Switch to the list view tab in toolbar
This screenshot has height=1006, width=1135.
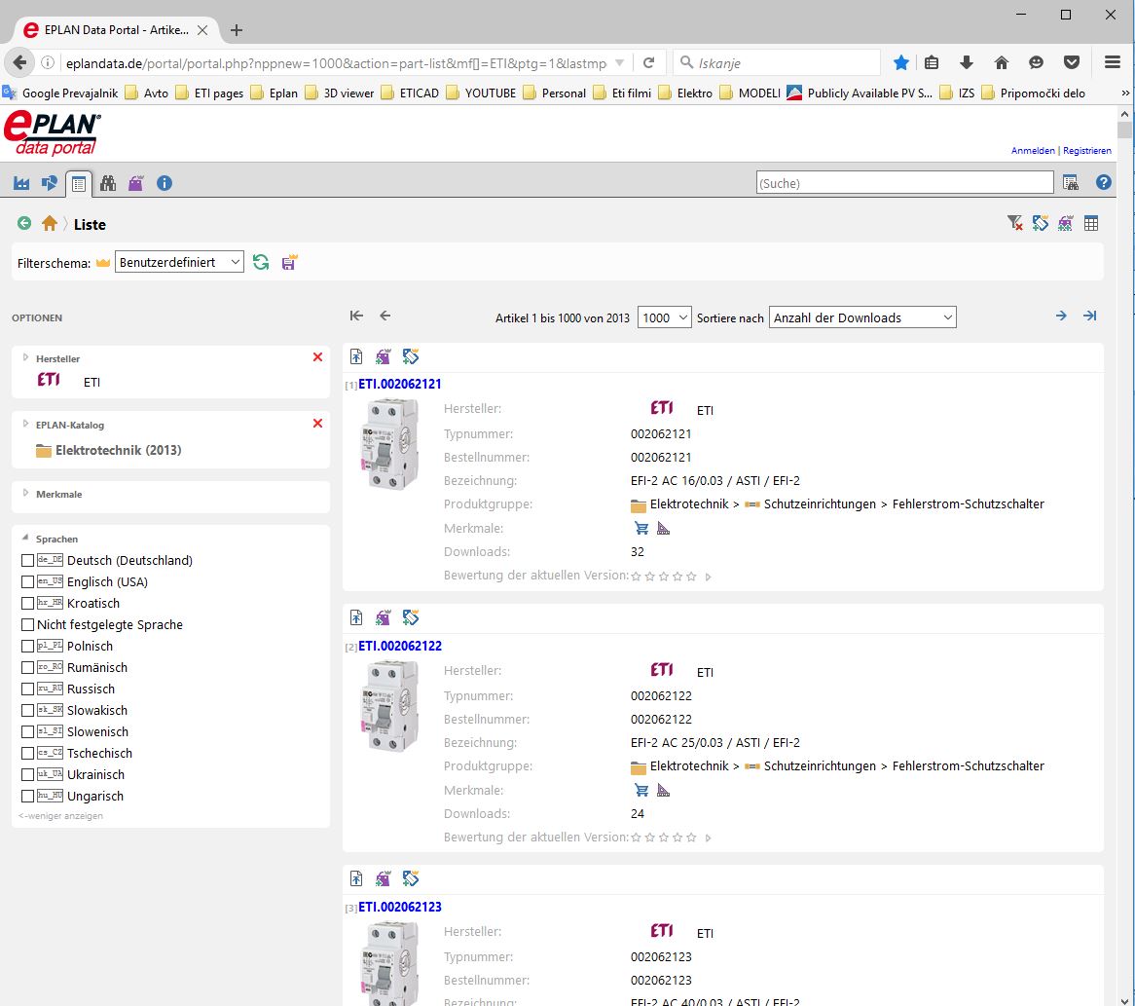[79, 182]
